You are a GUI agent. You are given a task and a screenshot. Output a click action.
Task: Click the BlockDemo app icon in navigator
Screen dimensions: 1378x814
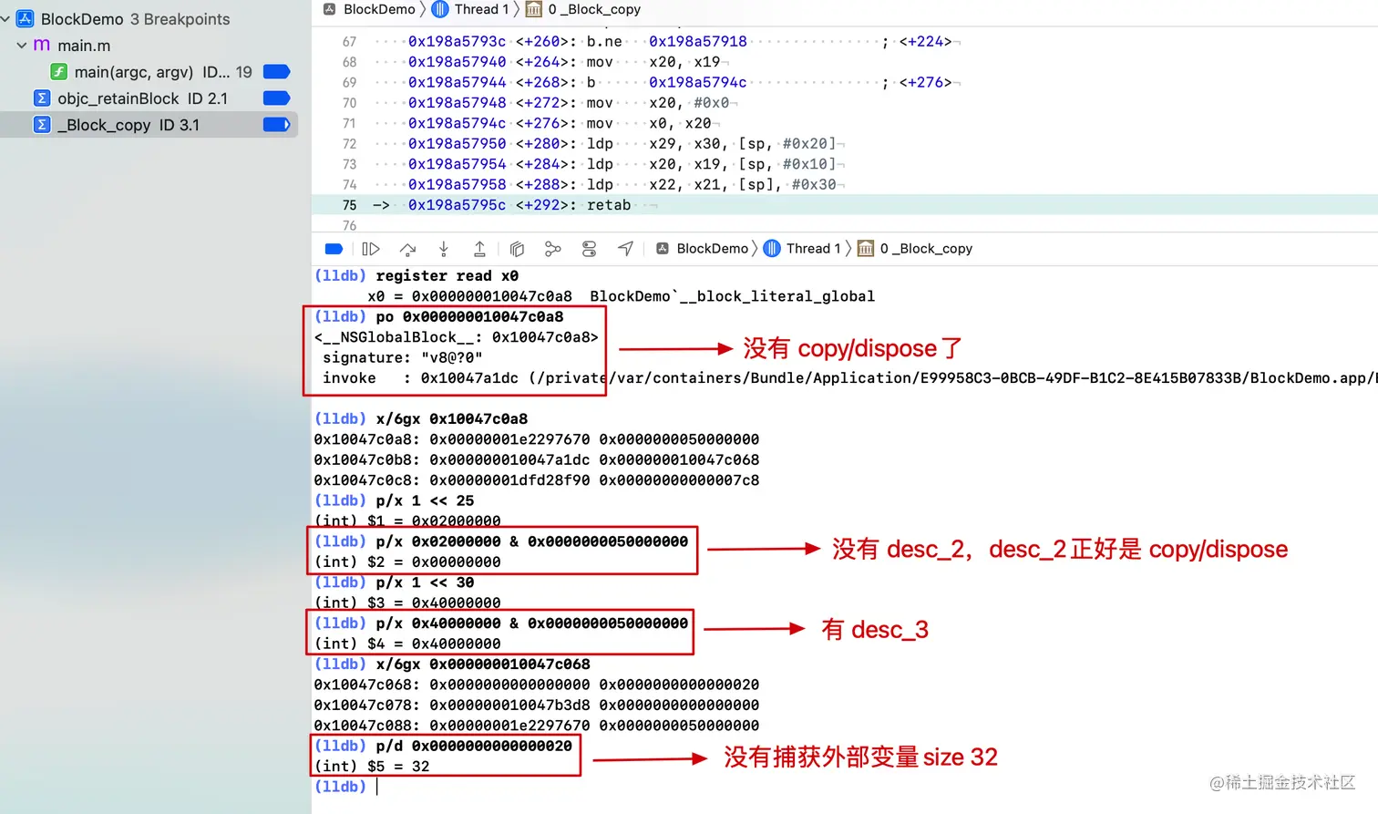25,18
